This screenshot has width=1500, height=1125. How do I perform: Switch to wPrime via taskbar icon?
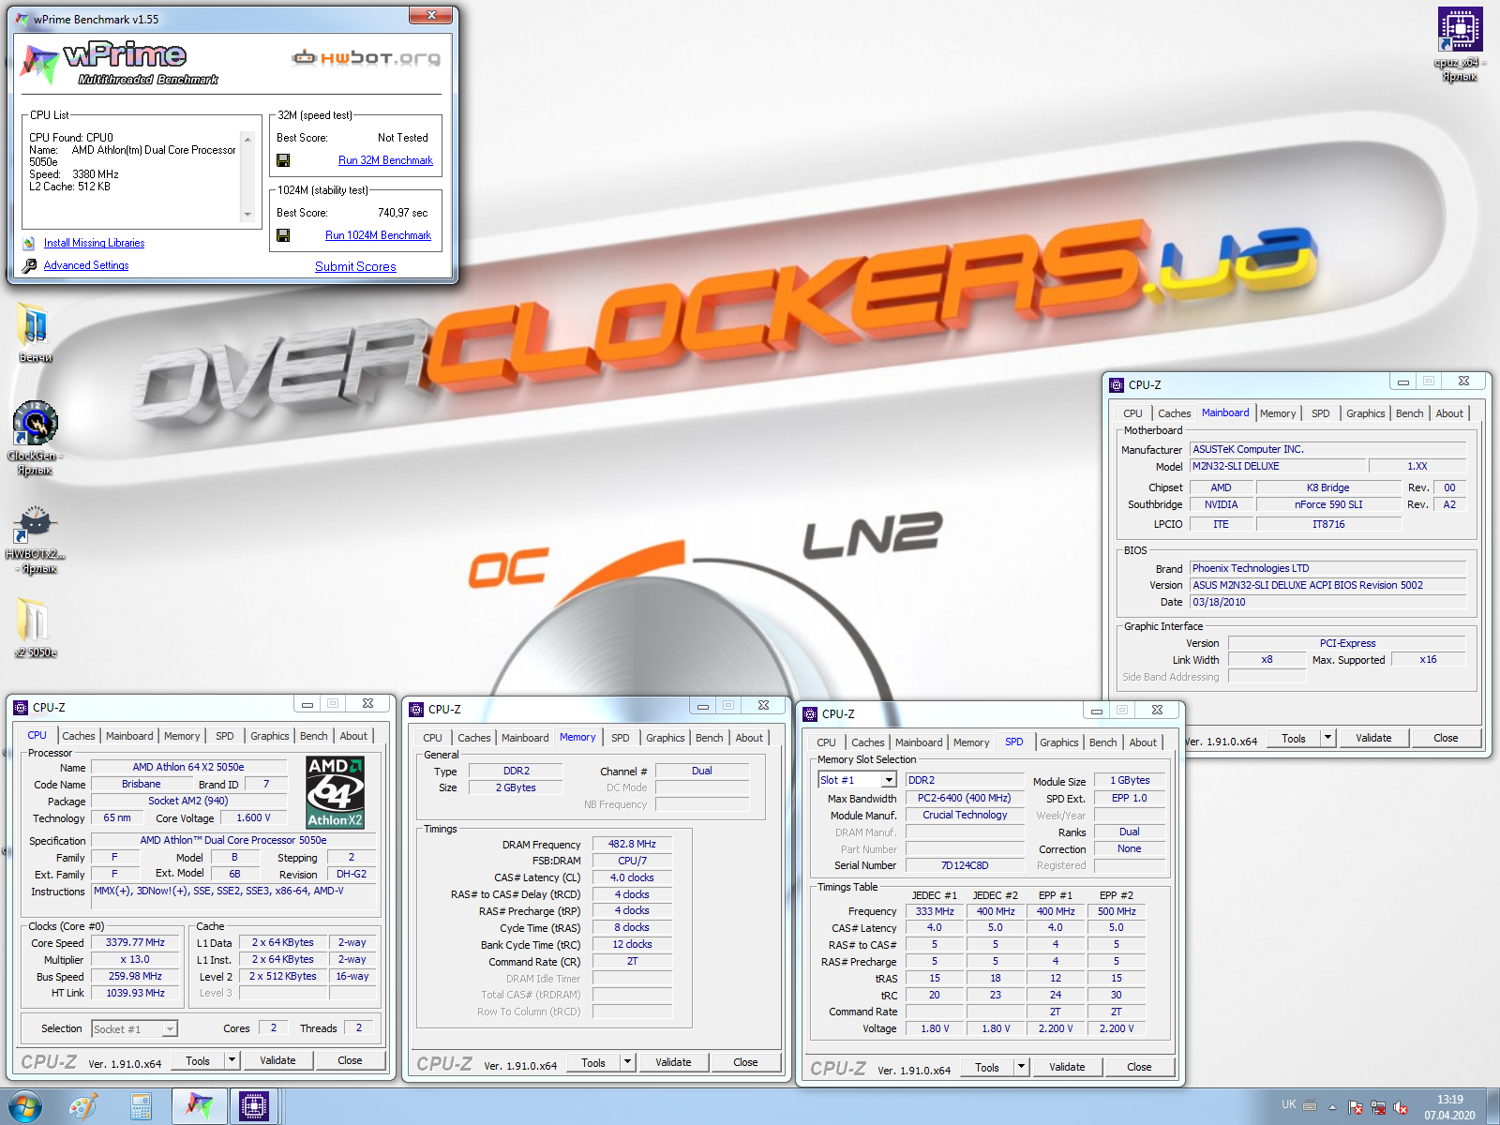[199, 1106]
